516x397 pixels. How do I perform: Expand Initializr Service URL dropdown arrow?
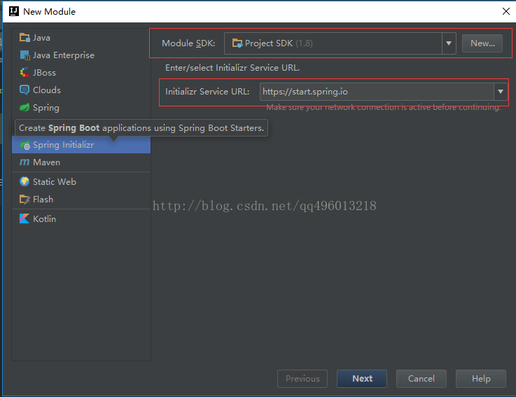(x=501, y=92)
